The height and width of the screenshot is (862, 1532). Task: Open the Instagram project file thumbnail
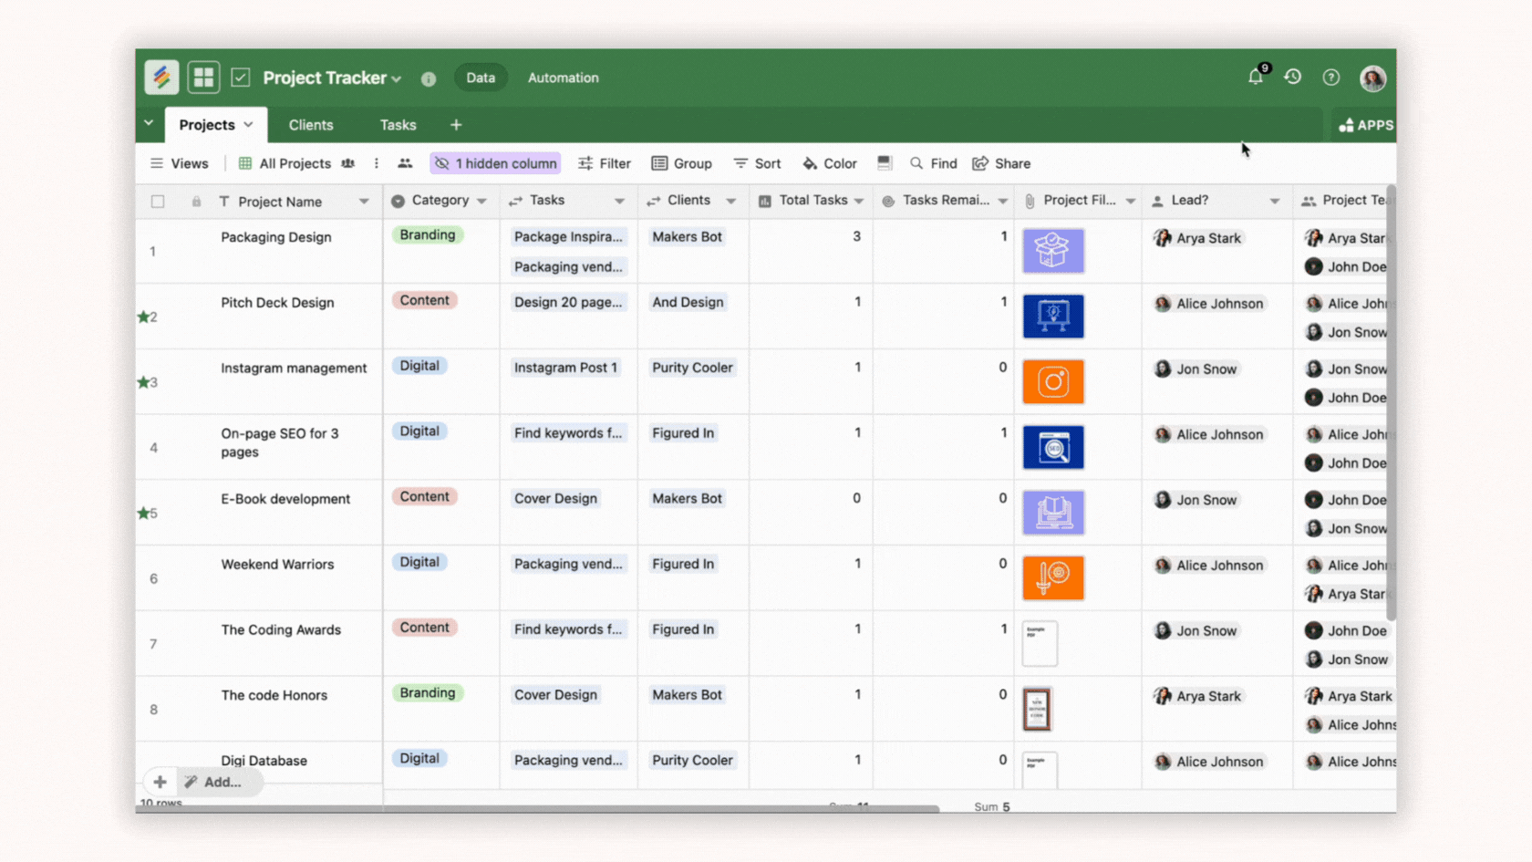1053,381
